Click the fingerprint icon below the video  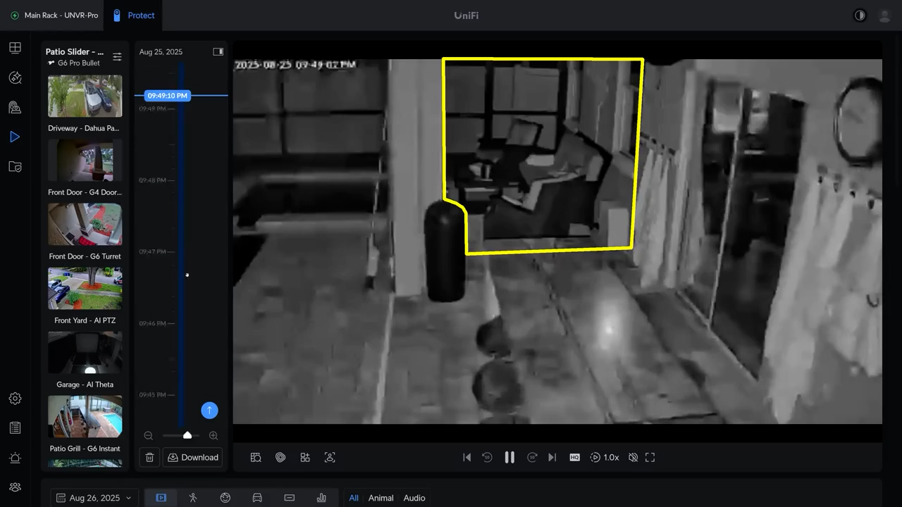pyautogui.click(x=280, y=457)
